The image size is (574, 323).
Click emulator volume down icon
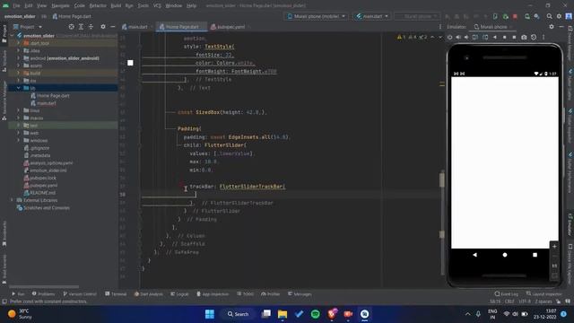(466, 37)
